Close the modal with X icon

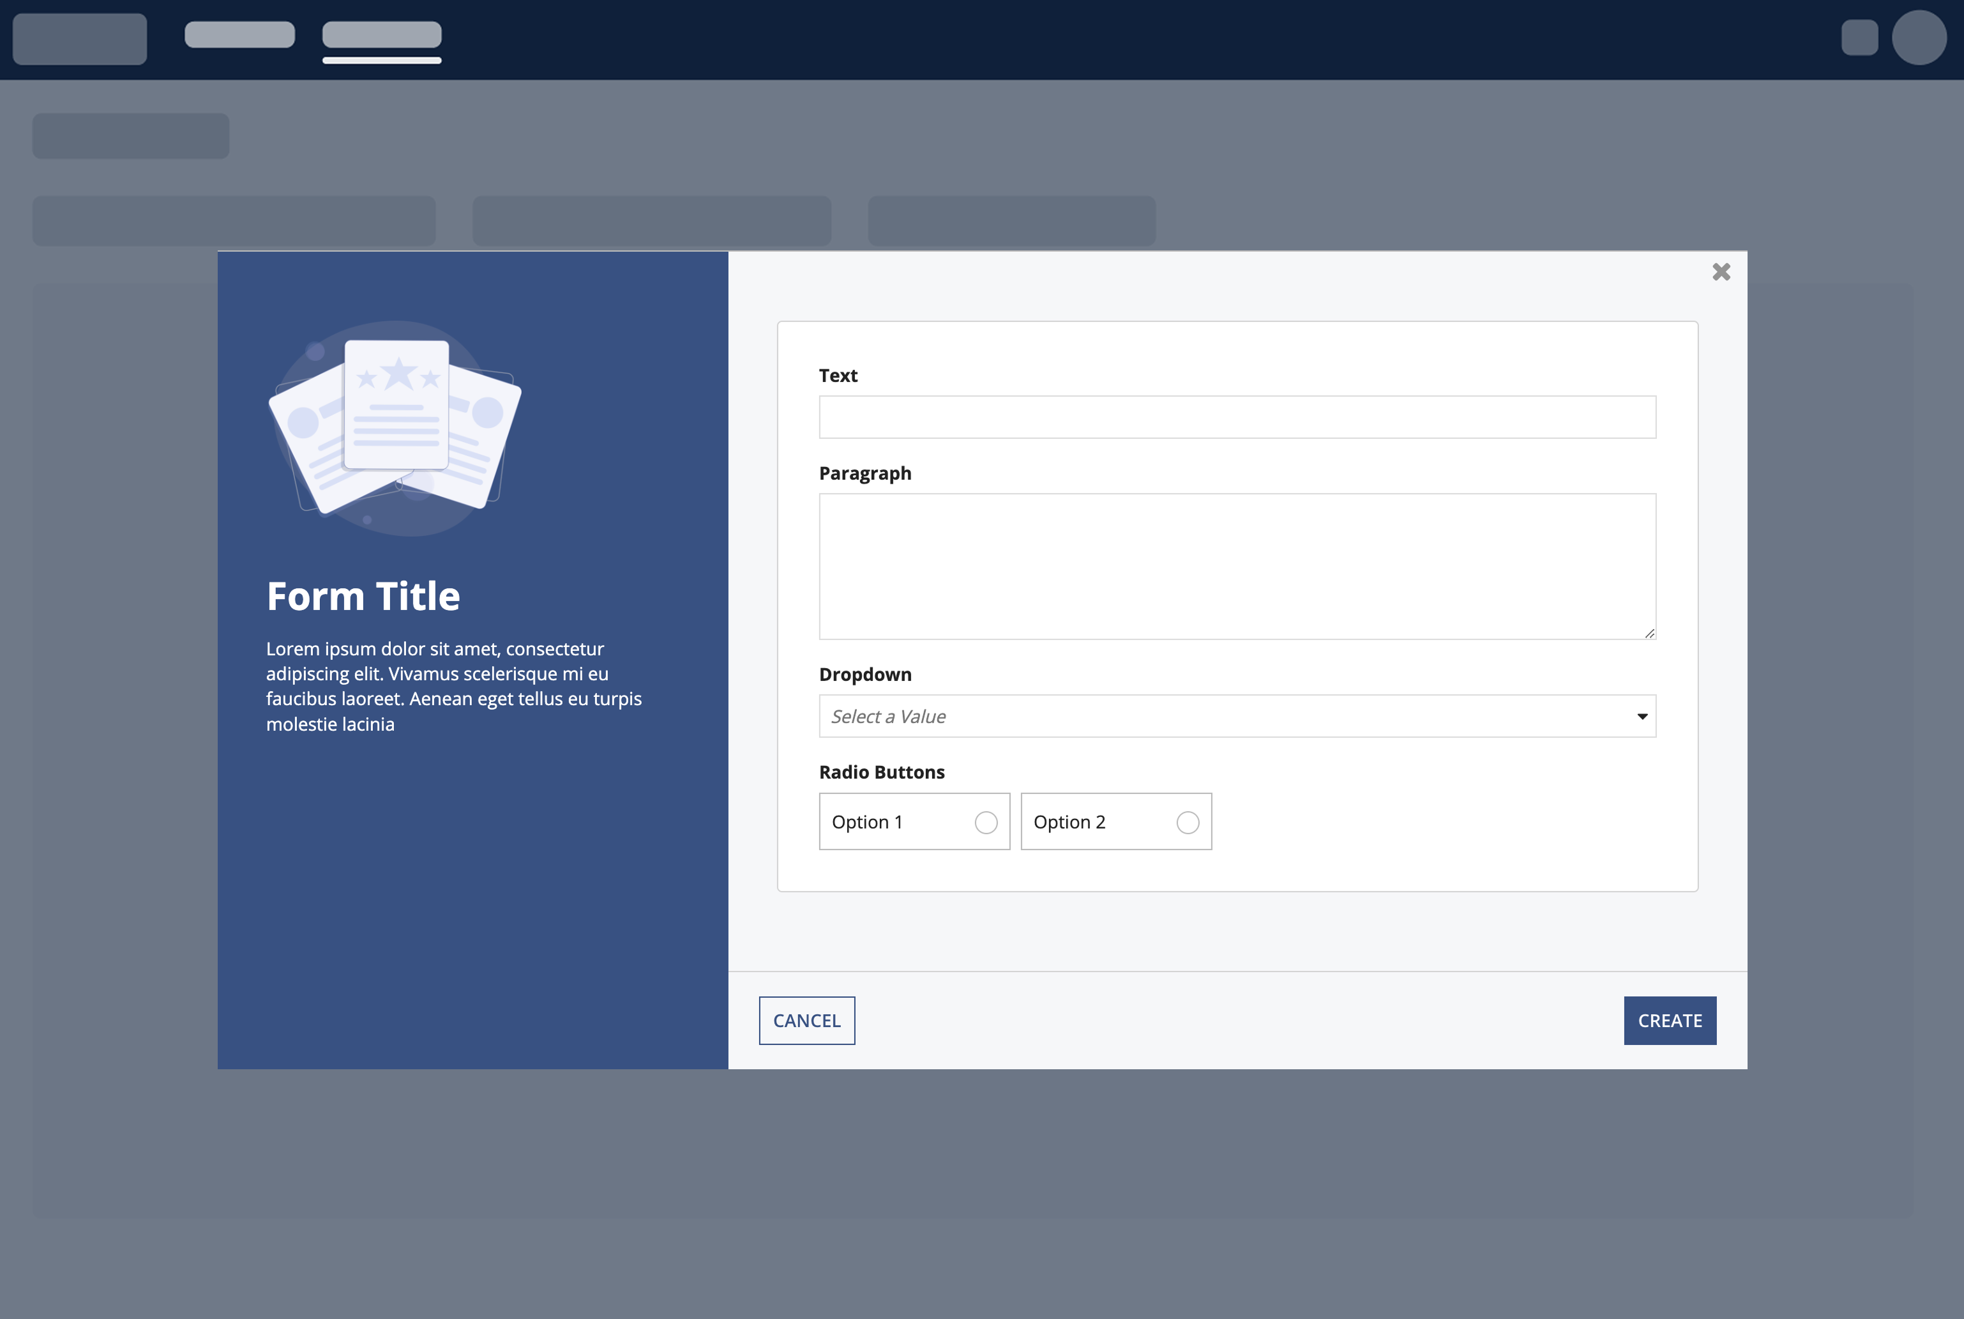tap(1721, 271)
